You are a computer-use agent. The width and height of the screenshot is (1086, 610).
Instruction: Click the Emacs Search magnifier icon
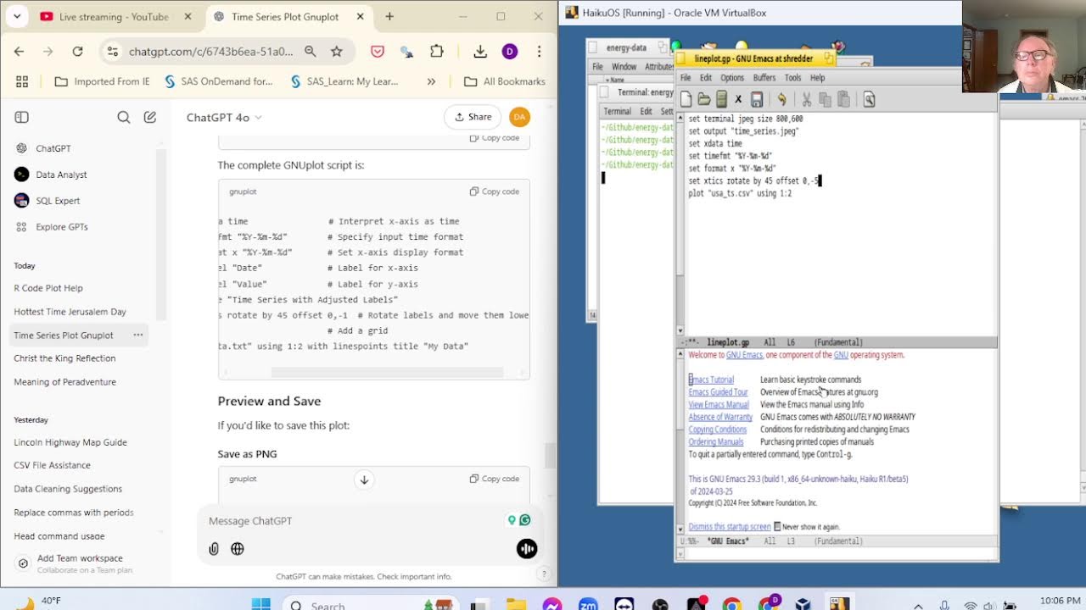[x=869, y=100]
